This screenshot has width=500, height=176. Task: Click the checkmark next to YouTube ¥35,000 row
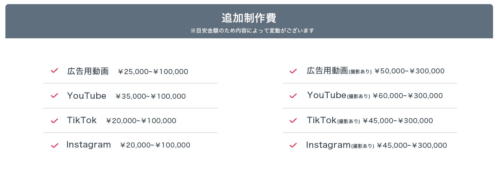point(54,95)
